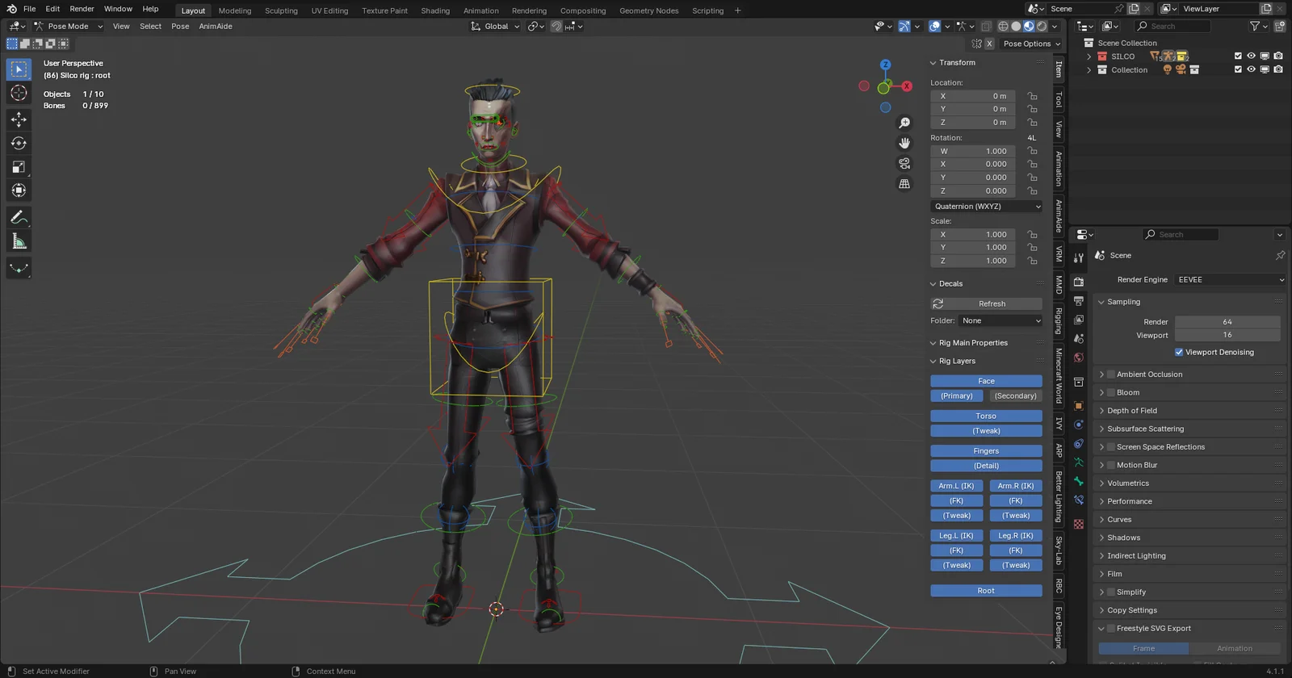Open the Tool properties tab icon
This screenshot has width=1292, height=678.
(x=1079, y=258)
